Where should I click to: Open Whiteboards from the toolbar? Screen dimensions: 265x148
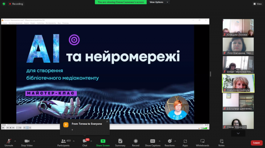tap(202, 143)
